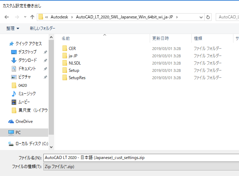
Task: Click the forward navigation arrow
Action: point(17,17)
